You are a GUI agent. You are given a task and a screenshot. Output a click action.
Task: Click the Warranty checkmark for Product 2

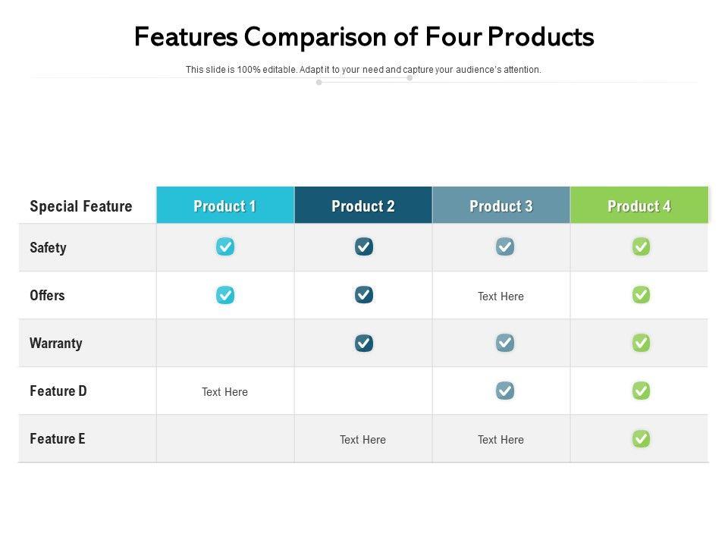point(364,343)
